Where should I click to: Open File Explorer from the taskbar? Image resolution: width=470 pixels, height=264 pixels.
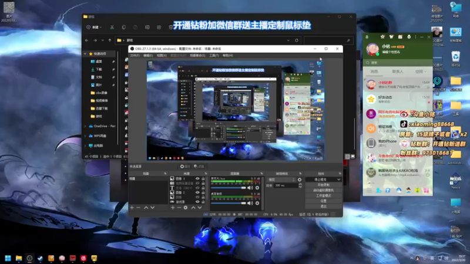pyautogui.click(x=19, y=258)
